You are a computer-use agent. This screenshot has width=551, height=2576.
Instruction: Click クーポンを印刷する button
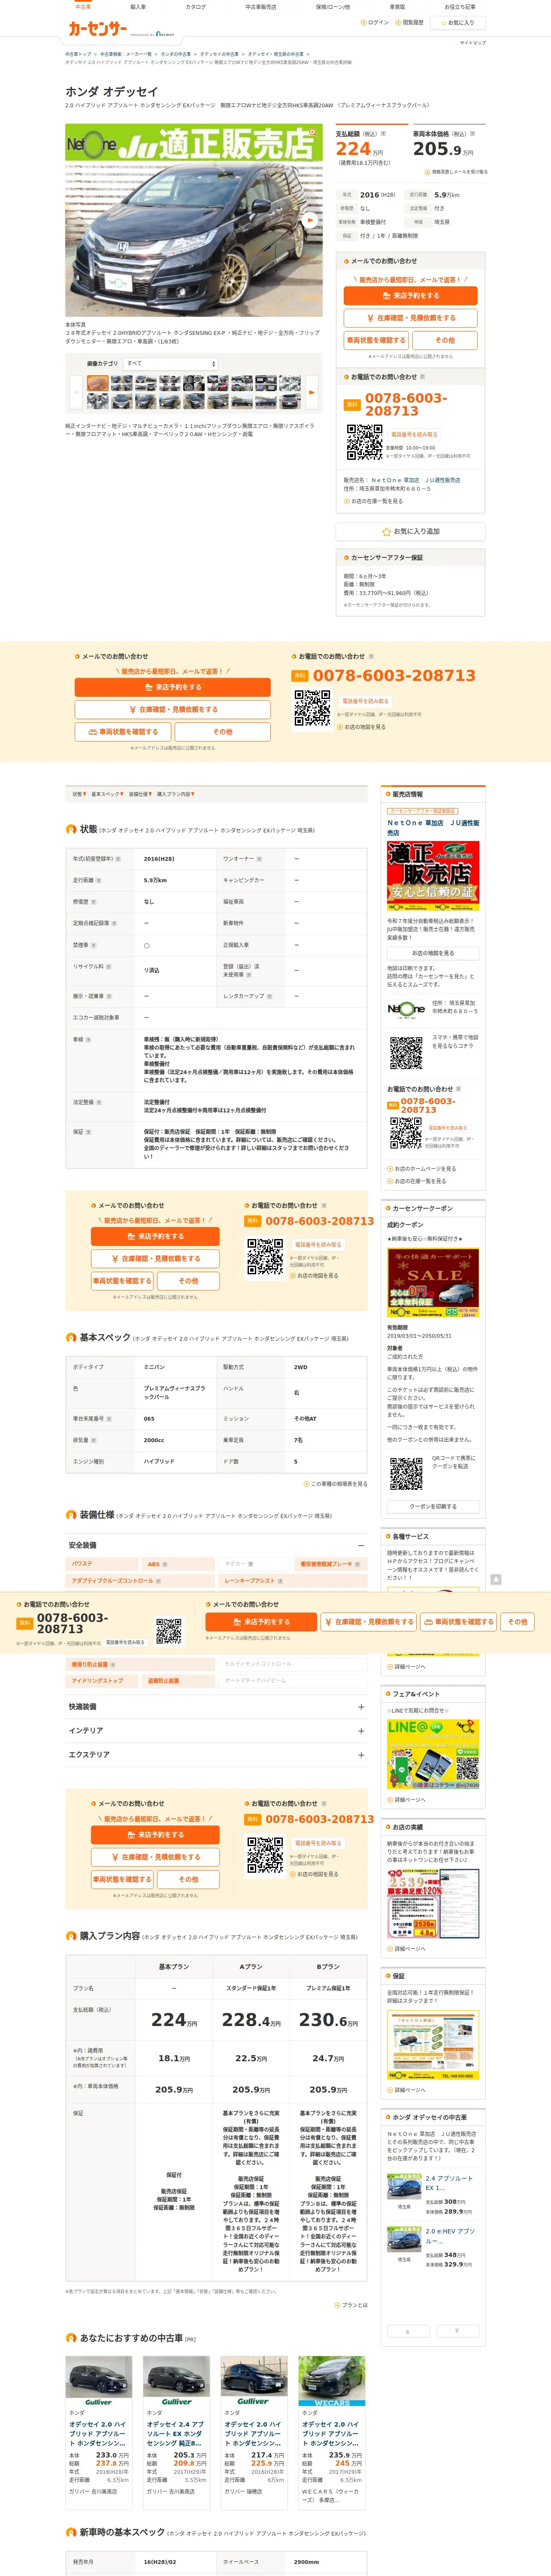point(433,1506)
